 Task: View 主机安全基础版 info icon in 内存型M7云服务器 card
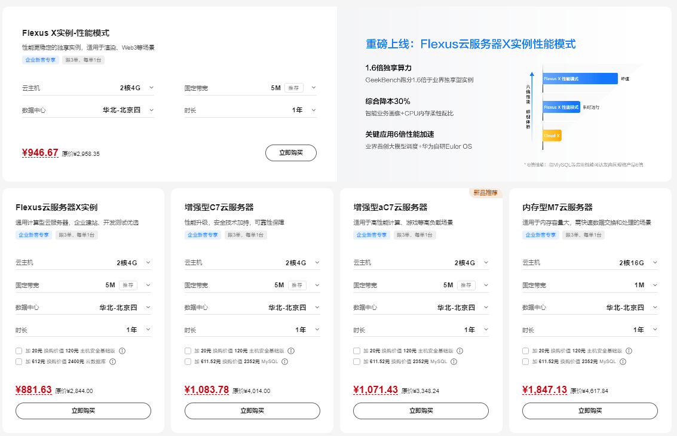(629, 351)
